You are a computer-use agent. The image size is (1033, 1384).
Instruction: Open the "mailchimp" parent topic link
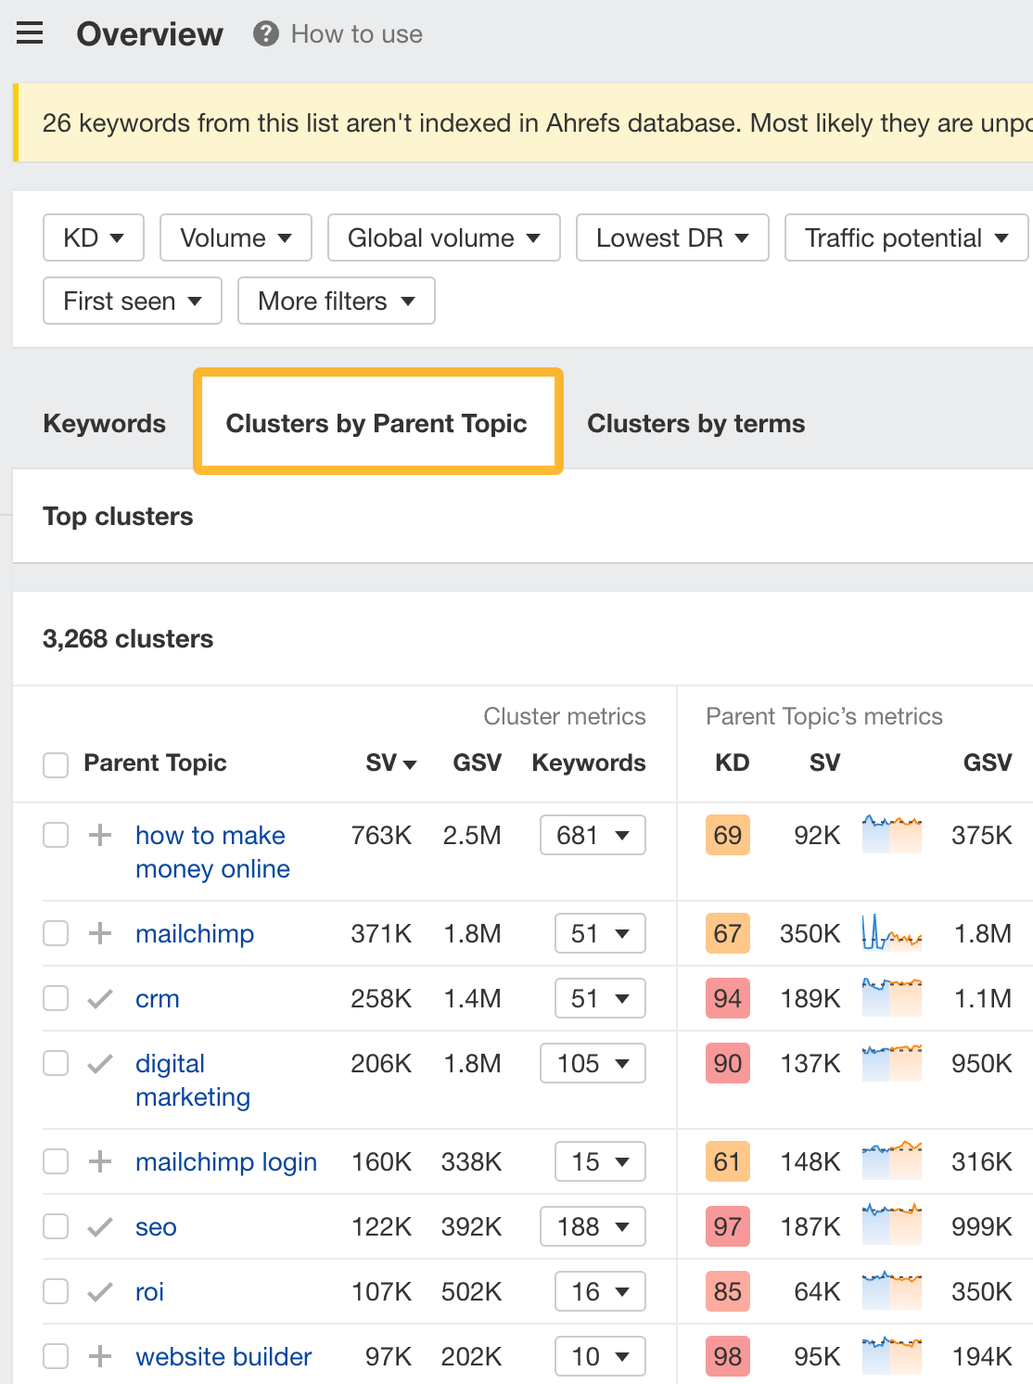tap(195, 933)
